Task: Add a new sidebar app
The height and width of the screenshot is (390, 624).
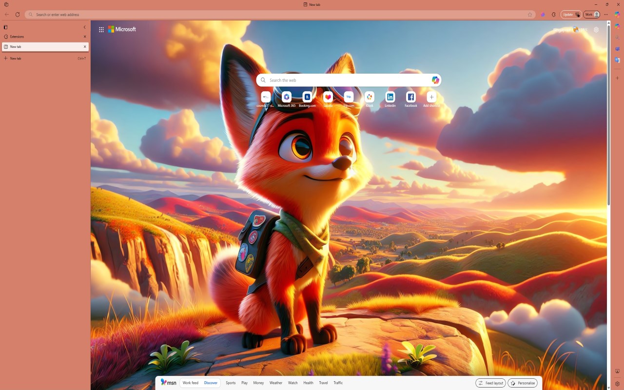Action: (x=617, y=78)
